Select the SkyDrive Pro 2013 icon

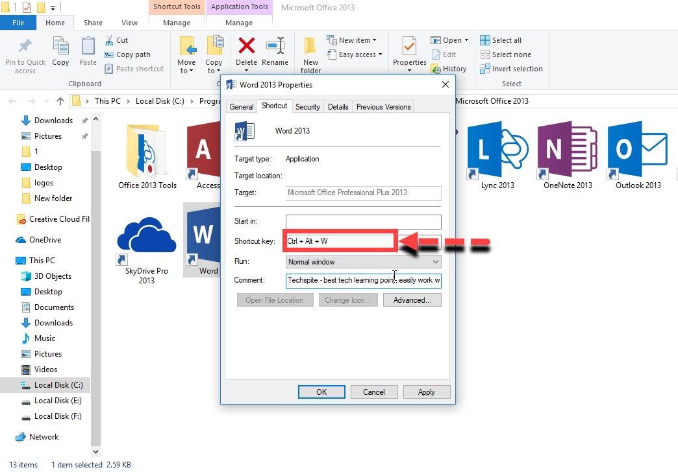tap(147, 237)
